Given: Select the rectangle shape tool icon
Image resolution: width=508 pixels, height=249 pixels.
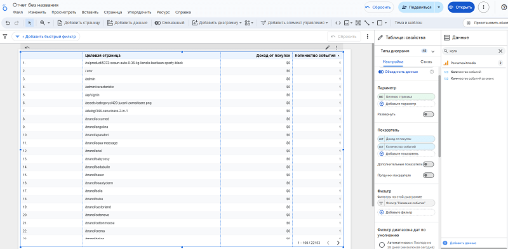Looking at the screenshot, I should pyautogui.click(x=380, y=23).
